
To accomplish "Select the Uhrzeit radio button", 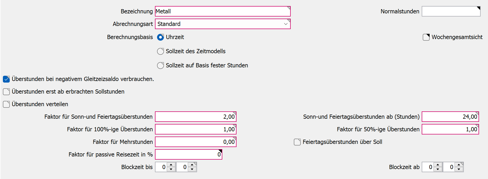I will (x=160, y=37).
